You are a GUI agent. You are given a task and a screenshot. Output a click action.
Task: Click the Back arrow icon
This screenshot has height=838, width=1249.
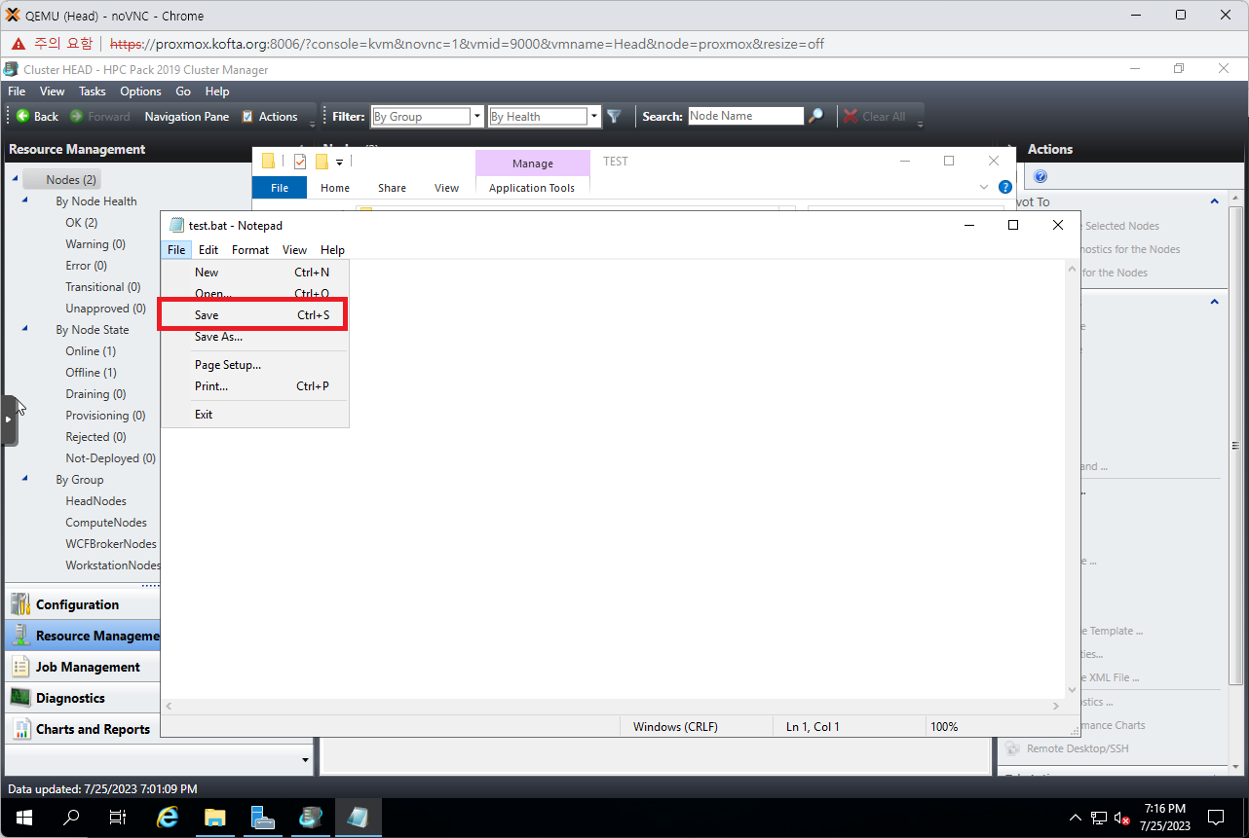click(22, 116)
